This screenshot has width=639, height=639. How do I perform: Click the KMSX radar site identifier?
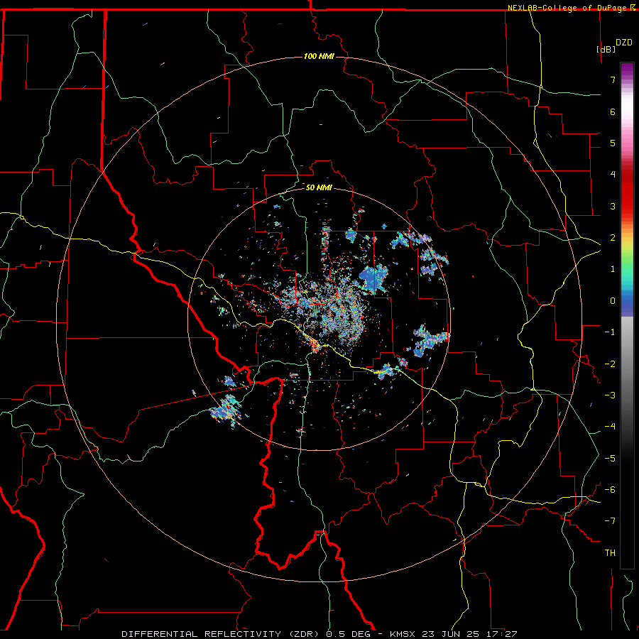tap(403, 634)
